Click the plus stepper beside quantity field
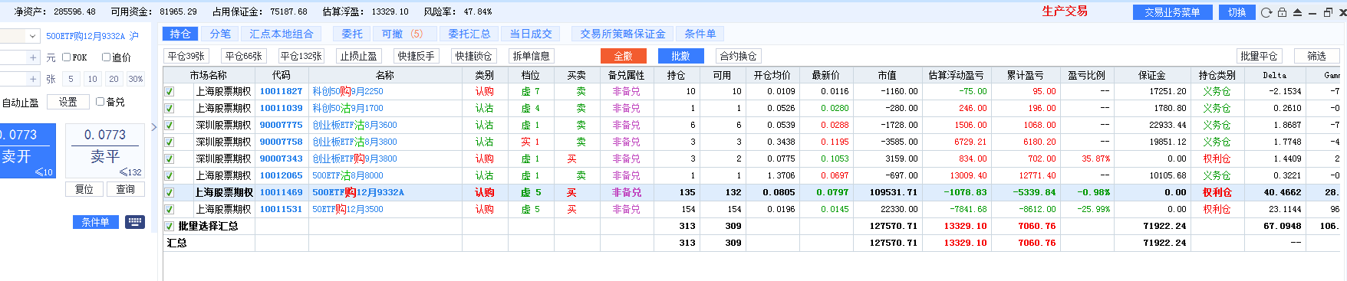The height and width of the screenshot is (281, 1347). point(33,79)
